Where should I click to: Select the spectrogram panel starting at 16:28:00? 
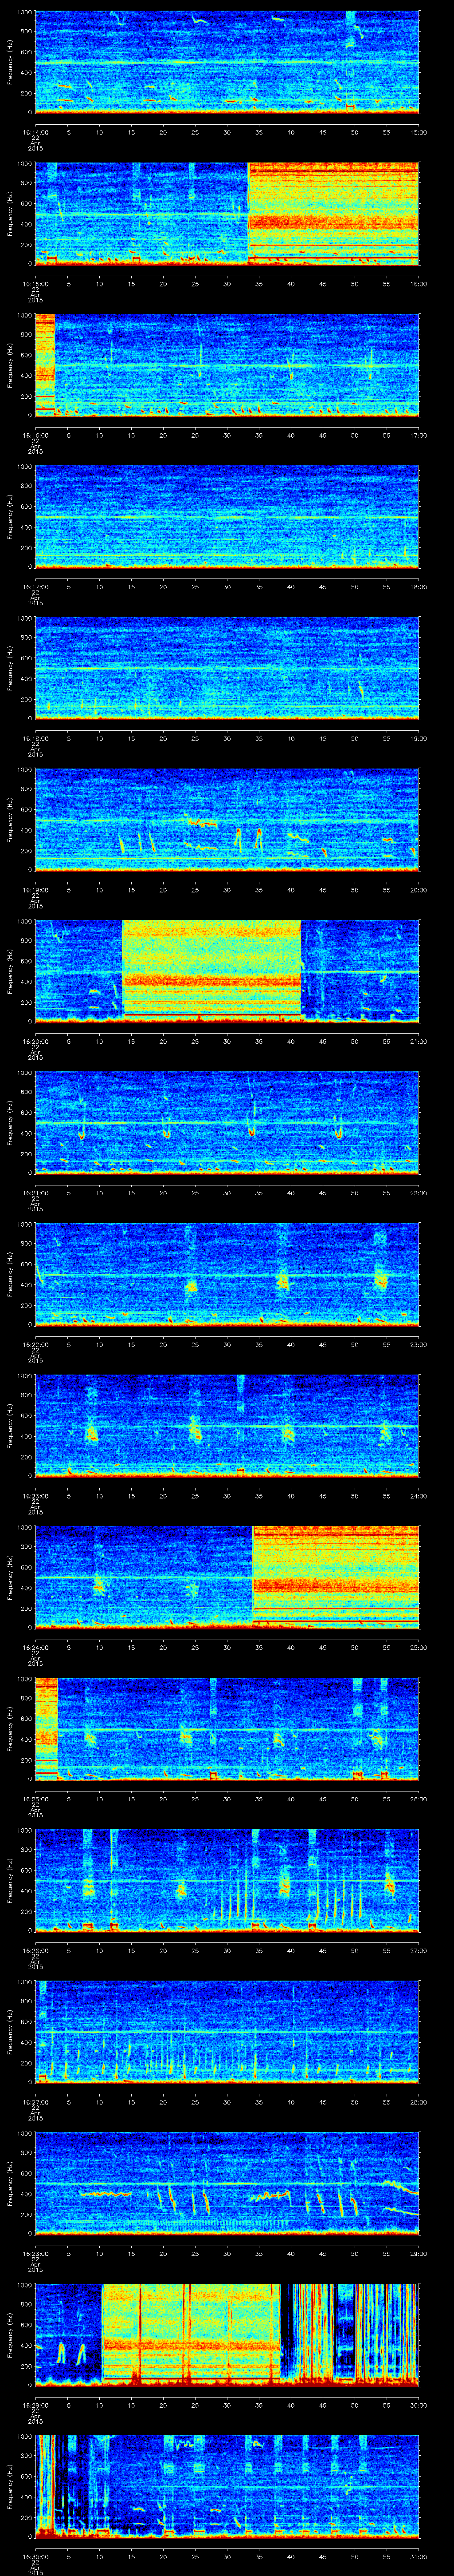tap(227, 2184)
